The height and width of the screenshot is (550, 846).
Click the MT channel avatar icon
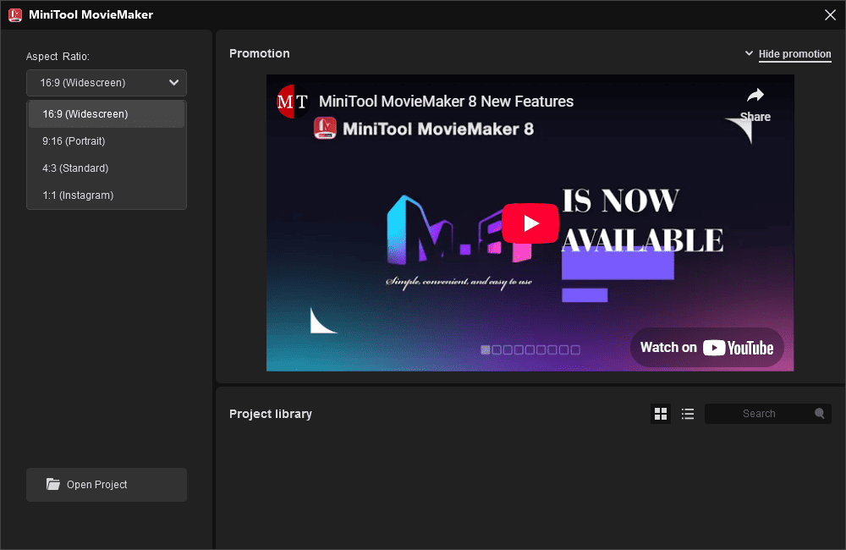[293, 102]
